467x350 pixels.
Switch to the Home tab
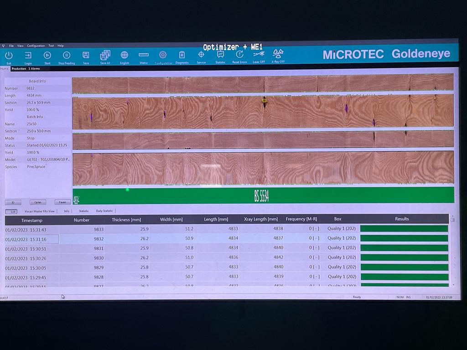pos(5,69)
